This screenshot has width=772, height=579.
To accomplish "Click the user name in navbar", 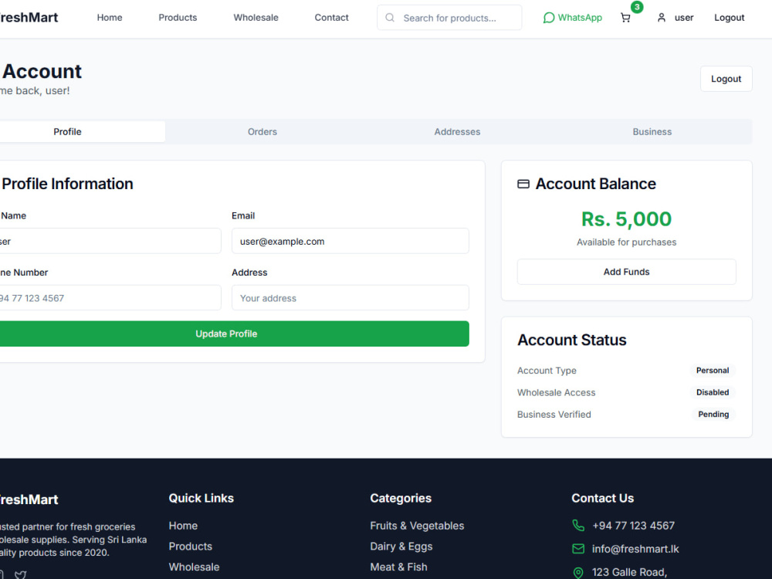I will pos(684,18).
